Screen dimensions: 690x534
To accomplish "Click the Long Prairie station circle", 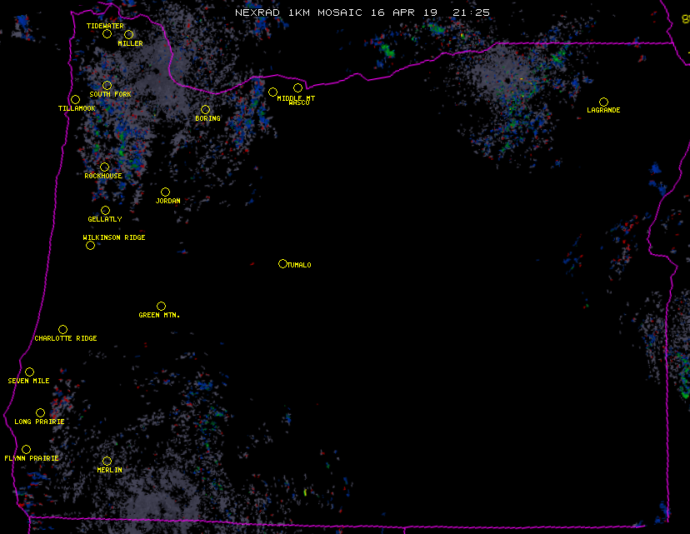I will (x=40, y=412).
